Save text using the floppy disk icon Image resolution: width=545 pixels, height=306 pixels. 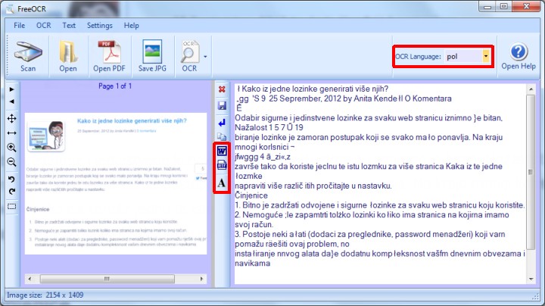(222, 106)
